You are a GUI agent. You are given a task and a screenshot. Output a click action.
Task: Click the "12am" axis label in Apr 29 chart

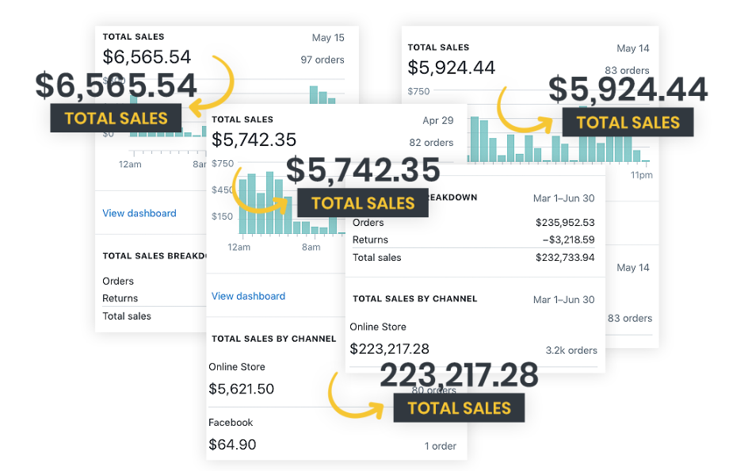coord(239,247)
